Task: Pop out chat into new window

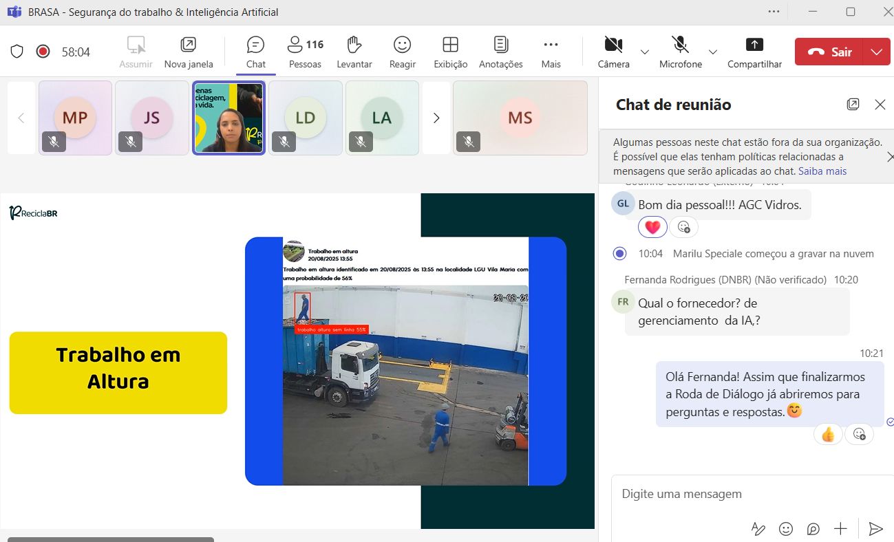Action: coord(853,105)
